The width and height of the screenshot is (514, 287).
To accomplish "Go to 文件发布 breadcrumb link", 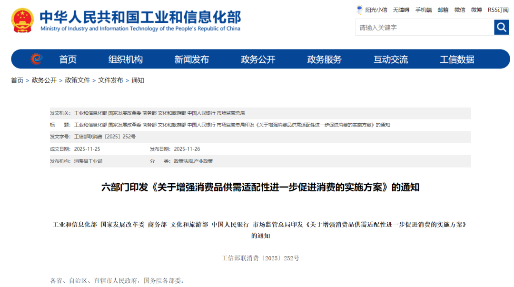I will (x=110, y=80).
